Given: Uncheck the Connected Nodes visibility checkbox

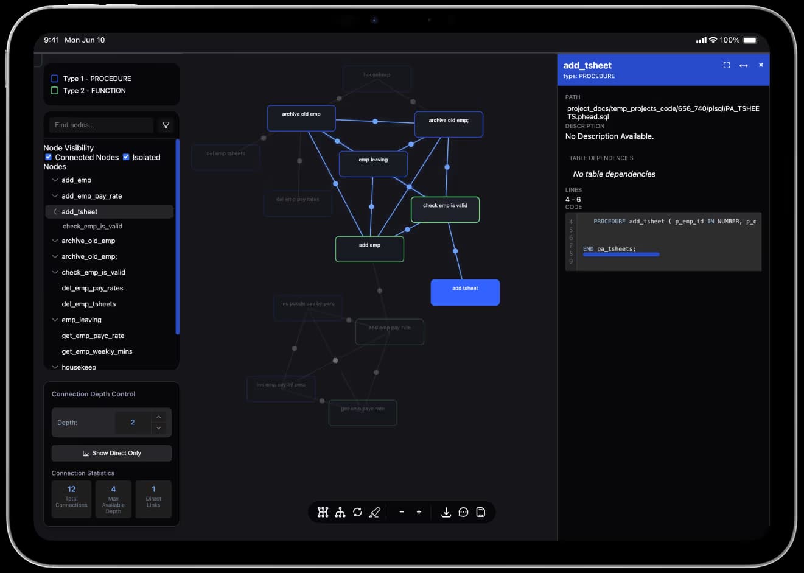Looking at the screenshot, I should click(x=49, y=156).
